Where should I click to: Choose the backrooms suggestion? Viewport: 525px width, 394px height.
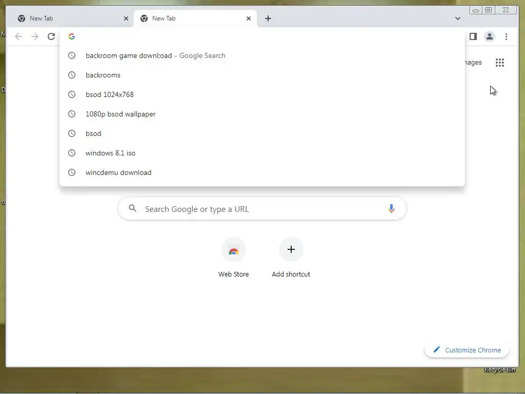click(x=262, y=75)
